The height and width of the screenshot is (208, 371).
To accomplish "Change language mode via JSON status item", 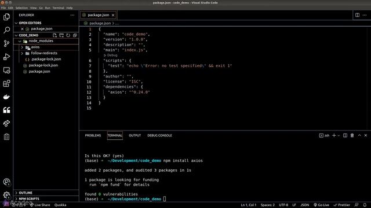I will click(304, 205).
